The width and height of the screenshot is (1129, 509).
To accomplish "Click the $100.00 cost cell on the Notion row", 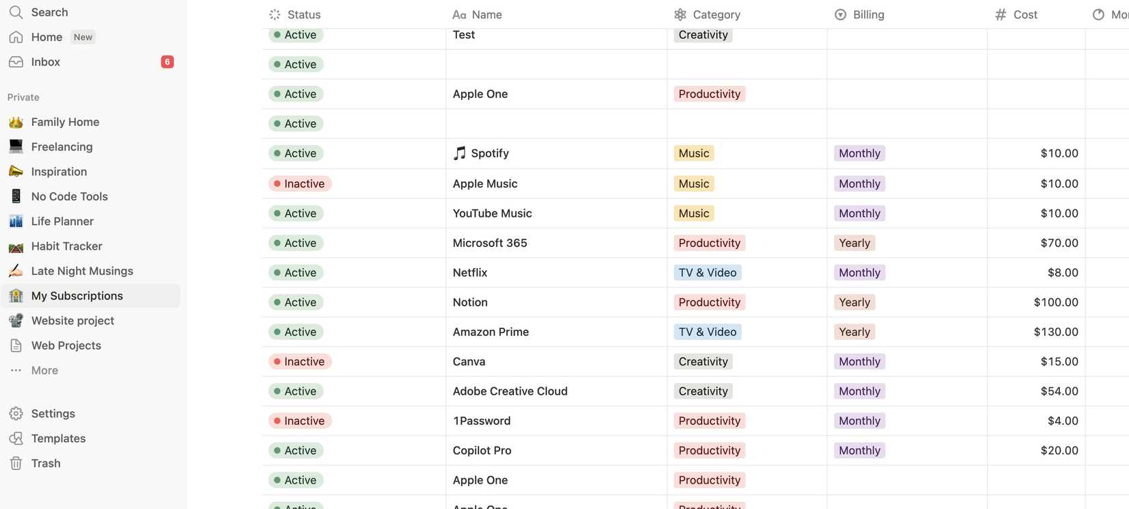I will pos(1056,302).
